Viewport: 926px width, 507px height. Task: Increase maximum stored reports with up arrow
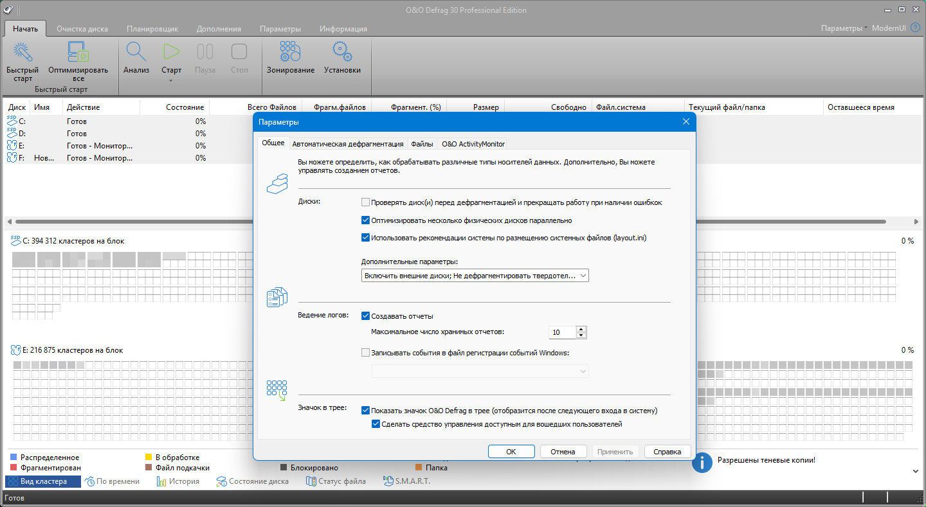pos(581,329)
